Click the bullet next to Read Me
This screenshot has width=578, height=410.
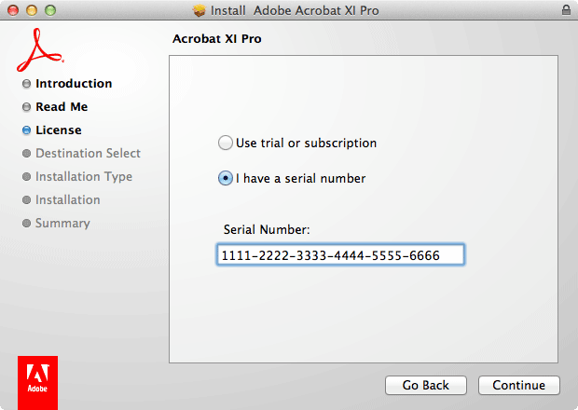point(26,107)
